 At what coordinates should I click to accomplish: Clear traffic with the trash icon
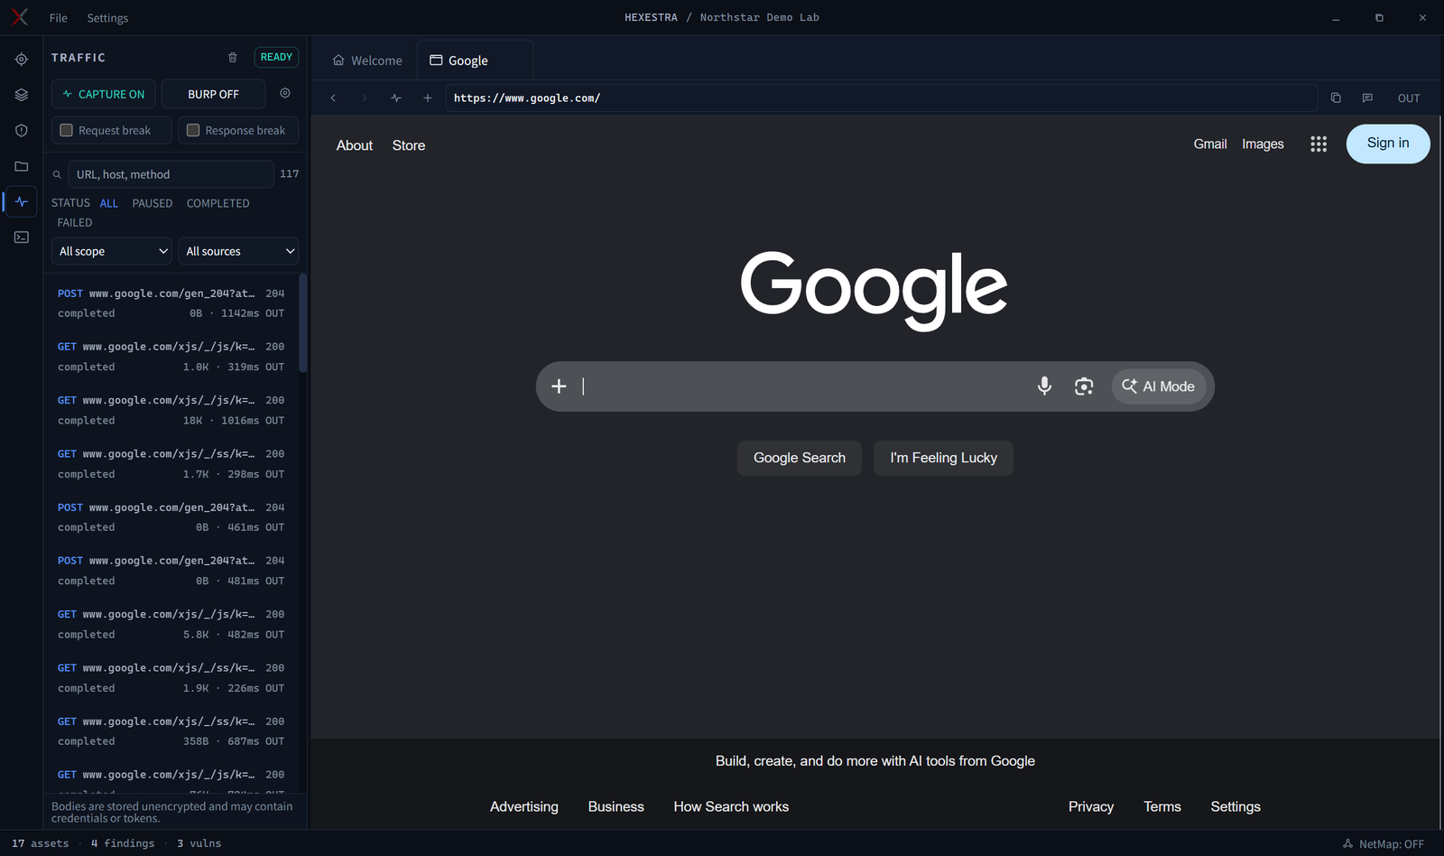click(x=233, y=57)
